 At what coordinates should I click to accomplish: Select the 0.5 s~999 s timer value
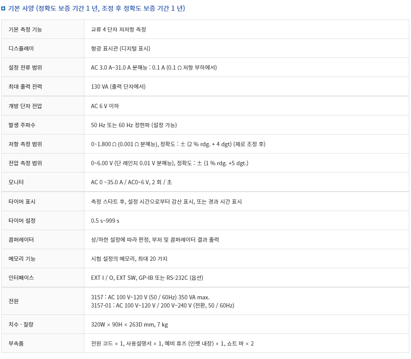coord(105,221)
